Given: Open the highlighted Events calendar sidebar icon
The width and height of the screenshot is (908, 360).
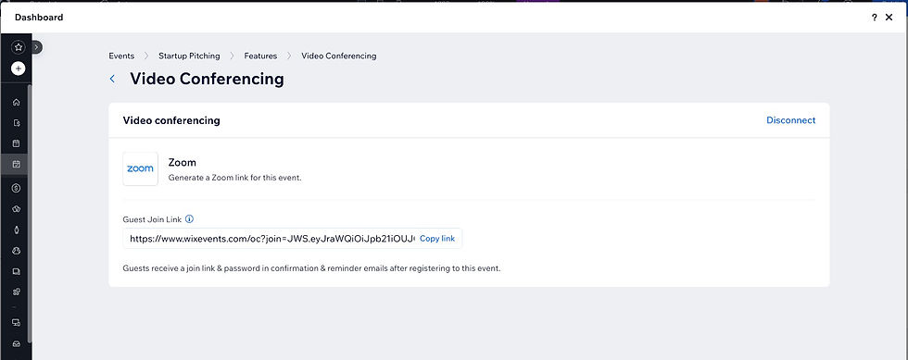Looking at the screenshot, I should [17, 164].
